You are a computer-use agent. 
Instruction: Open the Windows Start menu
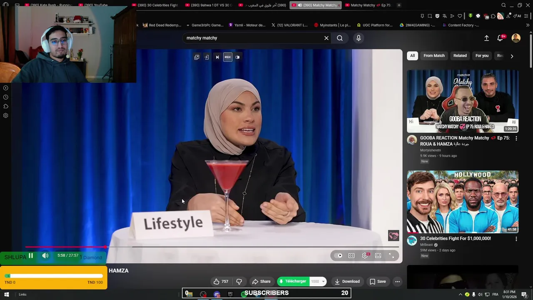coord(7,294)
